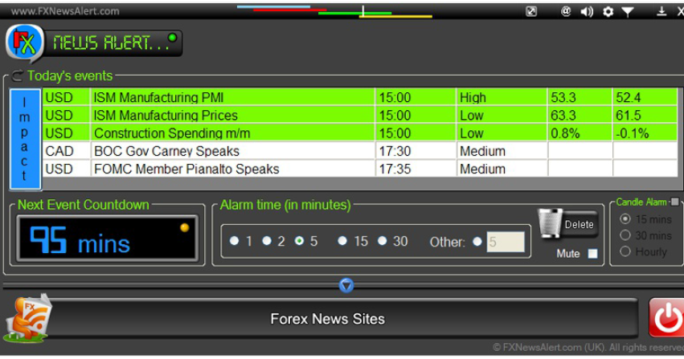Toggle the Mute checkbox
The height and width of the screenshot is (359, 684).
pos(592,254)
